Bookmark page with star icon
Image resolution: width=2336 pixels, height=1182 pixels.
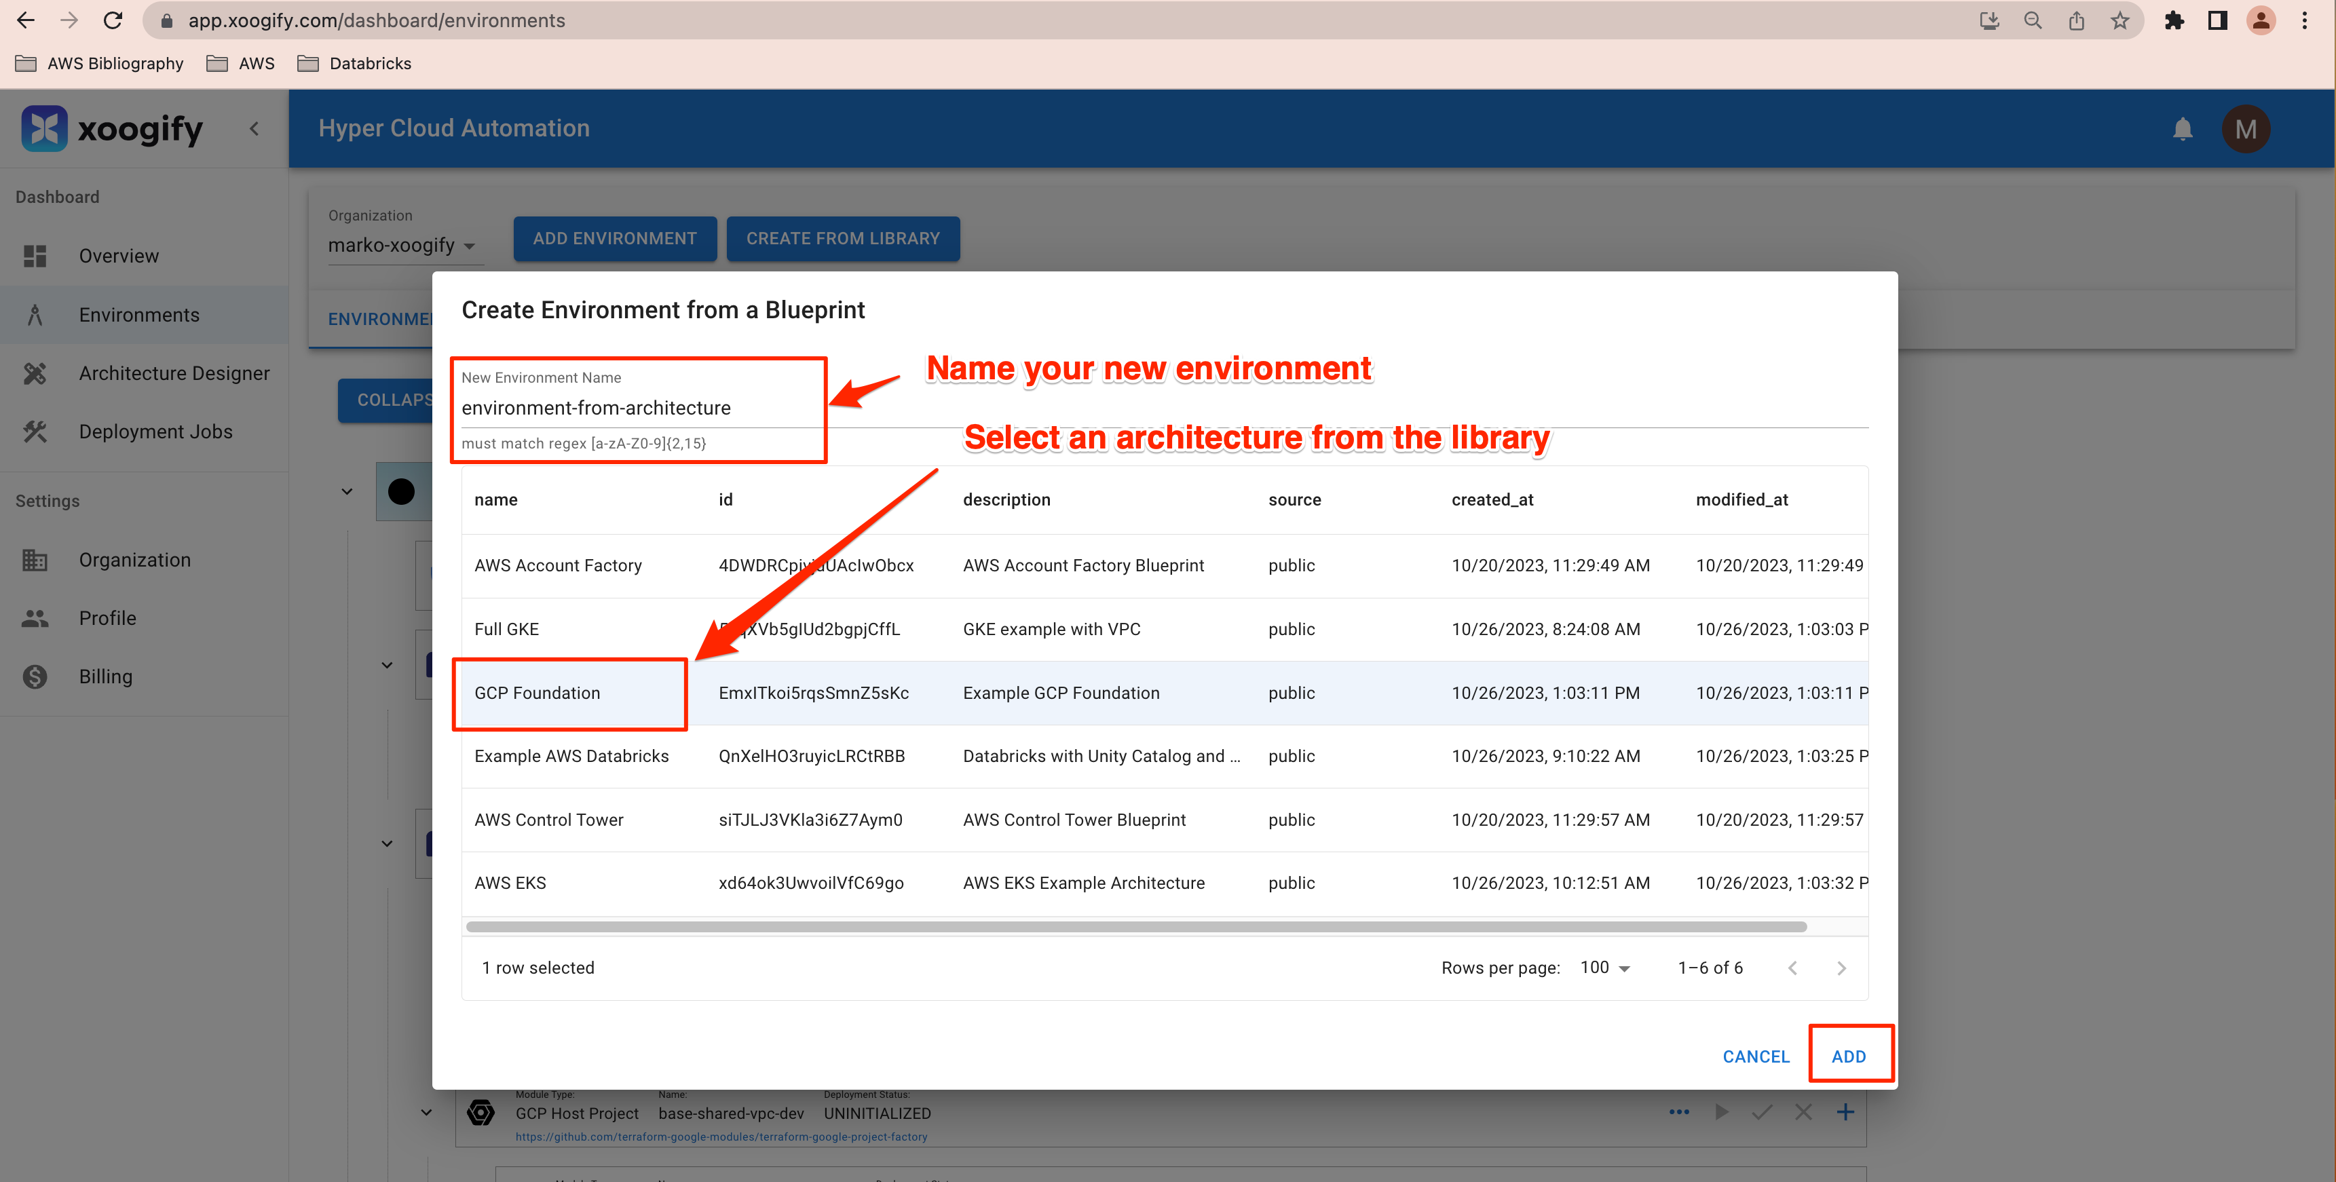click(x=2120, y=20)
